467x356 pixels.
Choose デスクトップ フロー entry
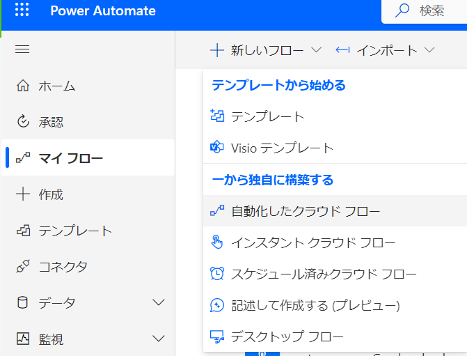click(335, 337)
